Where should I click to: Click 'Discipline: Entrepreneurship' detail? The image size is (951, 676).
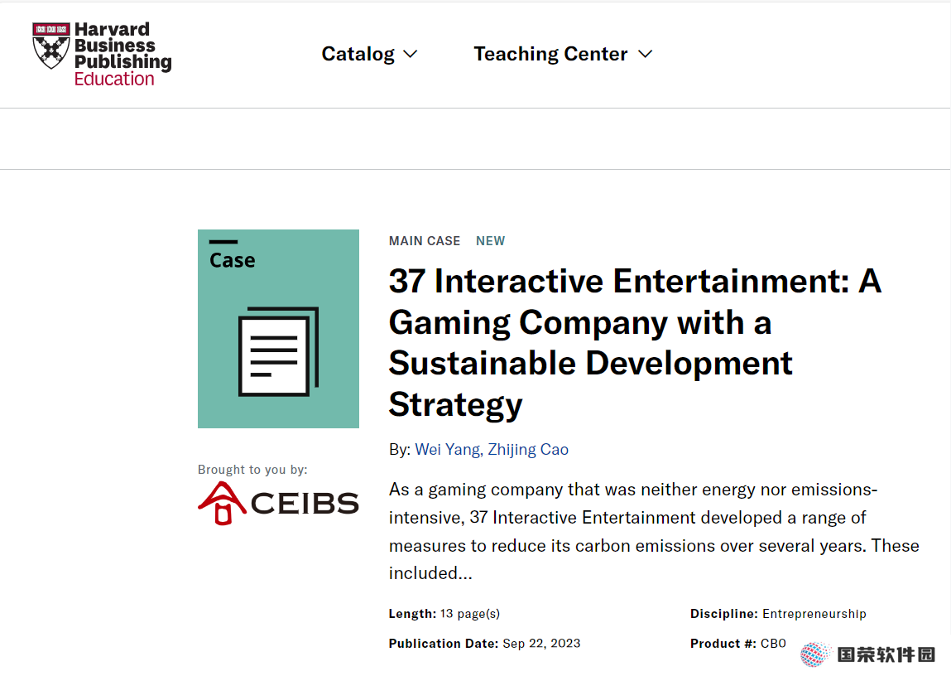click(778, 614)
